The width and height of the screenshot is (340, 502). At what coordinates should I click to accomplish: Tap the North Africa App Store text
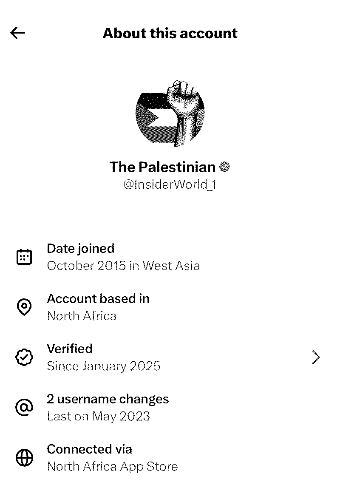[112, 466]
